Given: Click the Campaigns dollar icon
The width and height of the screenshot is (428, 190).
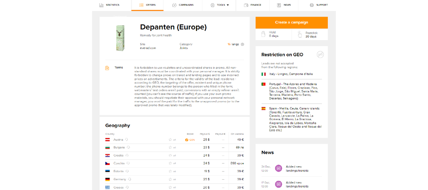Looking at the screenshot, I should (174, 5).
